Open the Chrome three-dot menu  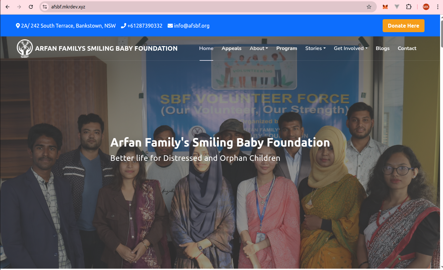pyautogui.click(x=437, y=7)
